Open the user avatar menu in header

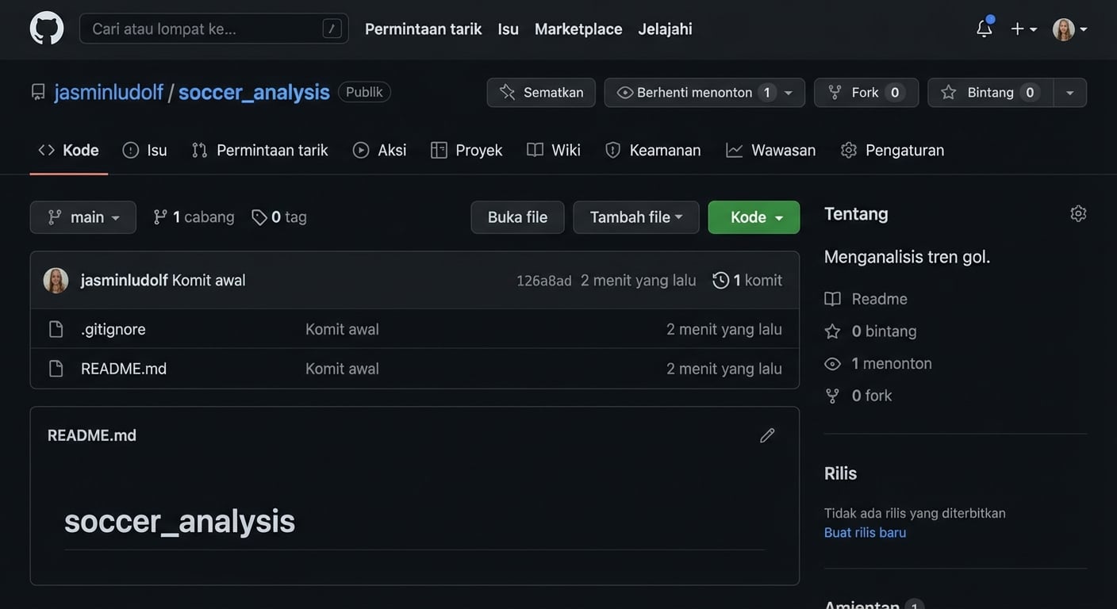tap(1069, 29)
